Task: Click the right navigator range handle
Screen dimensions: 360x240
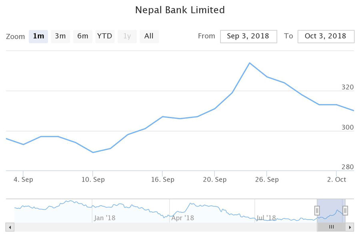Action: click(345, 210)
